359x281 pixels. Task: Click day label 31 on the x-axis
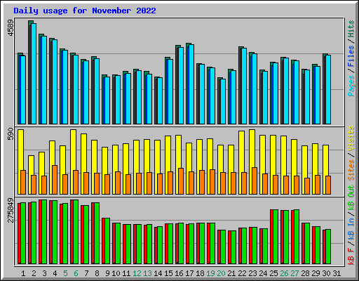(337, 273)
